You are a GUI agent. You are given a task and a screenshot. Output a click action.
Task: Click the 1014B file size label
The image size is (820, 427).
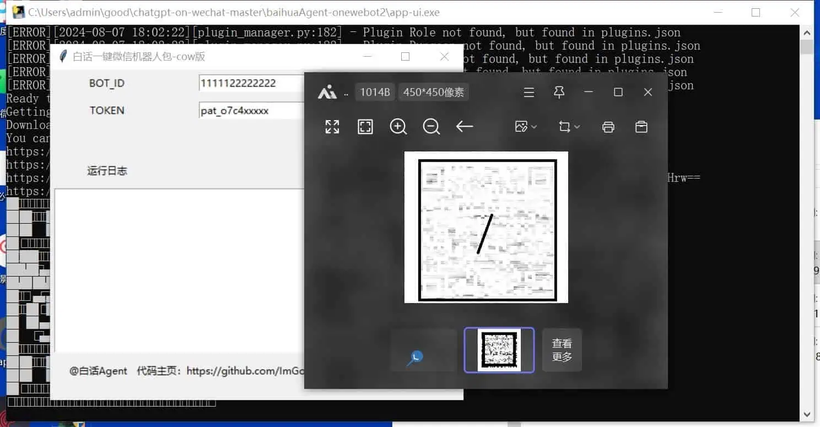coord(375,92)
